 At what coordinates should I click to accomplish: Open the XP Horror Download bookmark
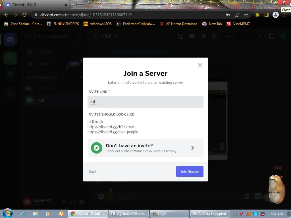tap(178, 24)
